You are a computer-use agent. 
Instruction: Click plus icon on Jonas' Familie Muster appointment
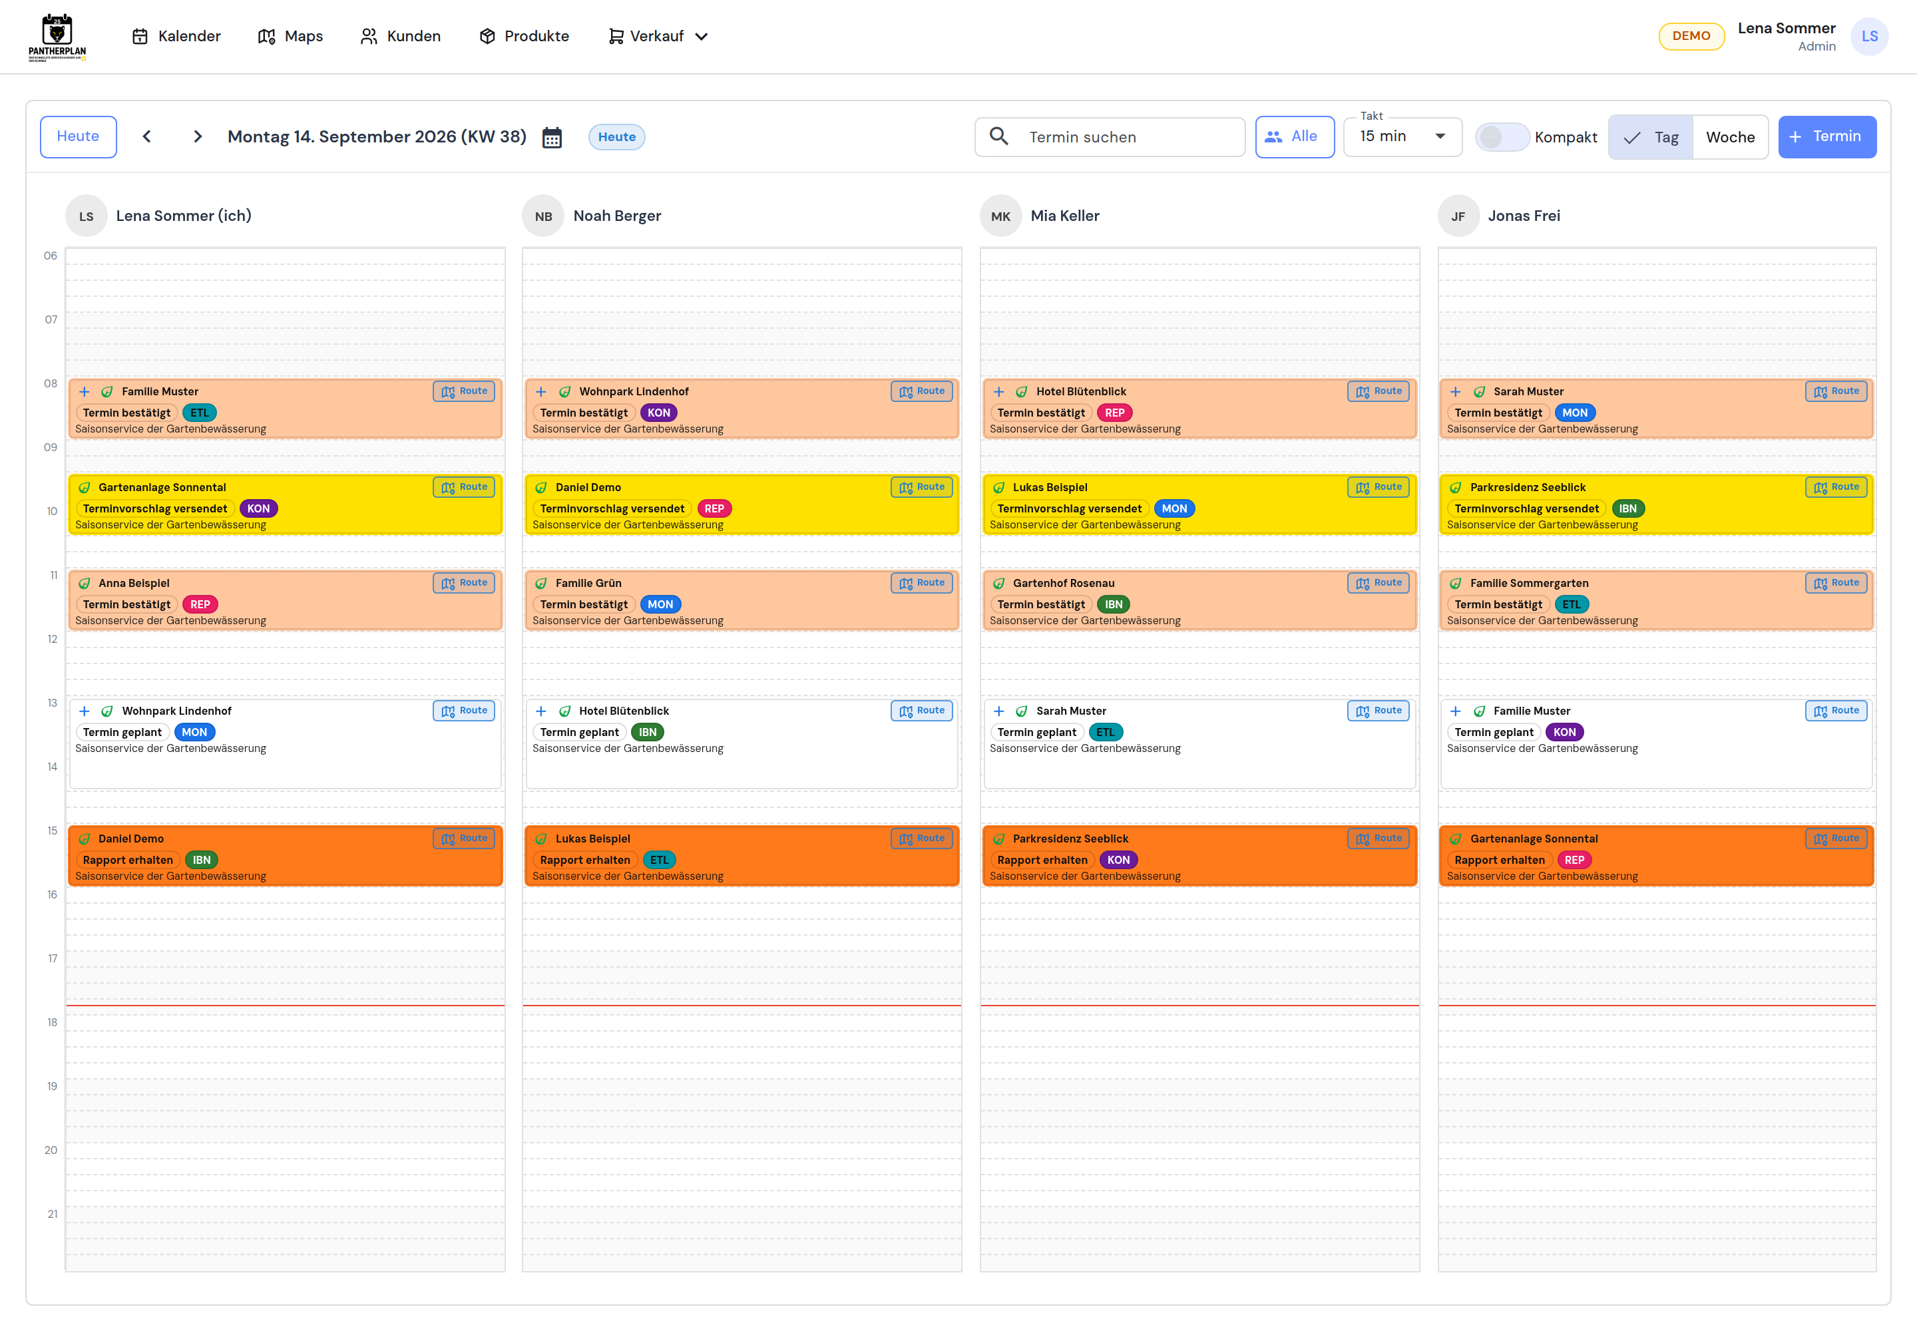click(x=1456, y=711)
